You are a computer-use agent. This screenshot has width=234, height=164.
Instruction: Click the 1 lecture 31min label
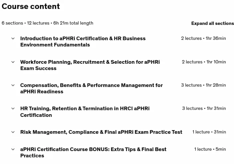click(209, 132)
